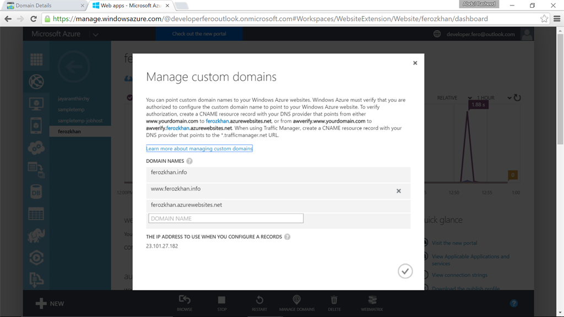Open Learn more about managing custom domains
This screenshot has height=317, width=564.
pos(199,149)
